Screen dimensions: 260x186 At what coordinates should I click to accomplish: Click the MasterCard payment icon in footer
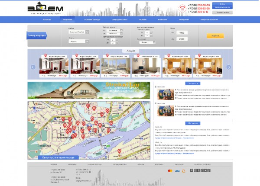170,171
